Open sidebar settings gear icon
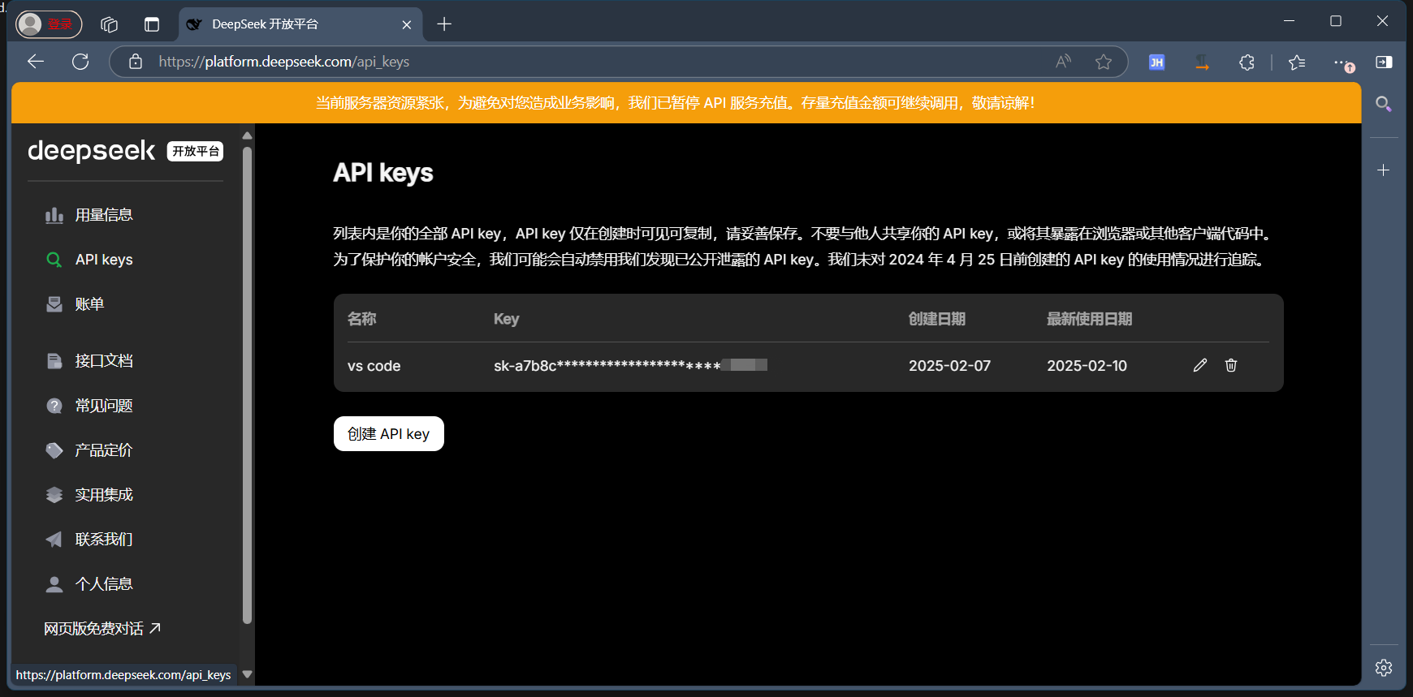Screen dimensions: 1413x697 click(x=1384, y=668)
